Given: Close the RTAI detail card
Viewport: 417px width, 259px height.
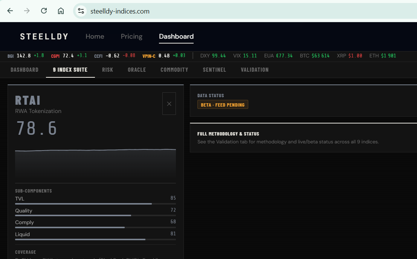Looking at the screenshot, I should point(169,104).
